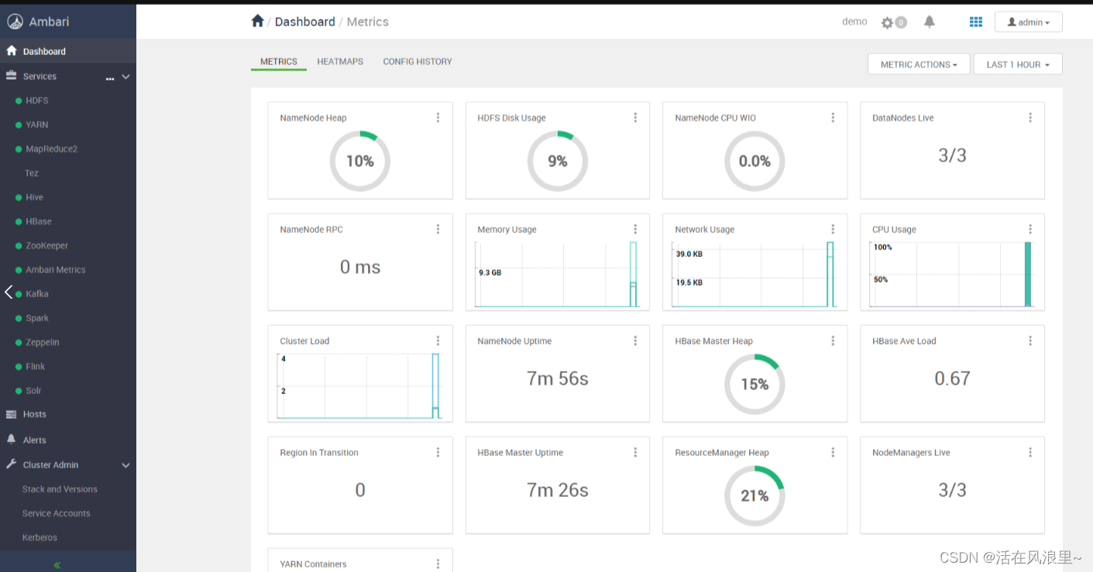Open ResourceManager Heap widget options menu
The width and height of the screenshot is (1093, 572).
pos(833,452)
